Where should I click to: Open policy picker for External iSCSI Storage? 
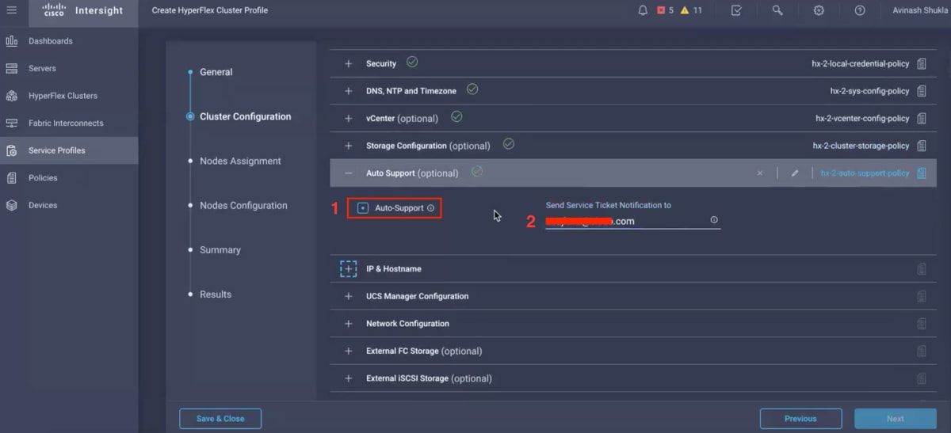point(922,378)
